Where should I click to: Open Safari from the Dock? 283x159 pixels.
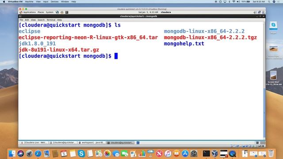[x=38, y=154]
